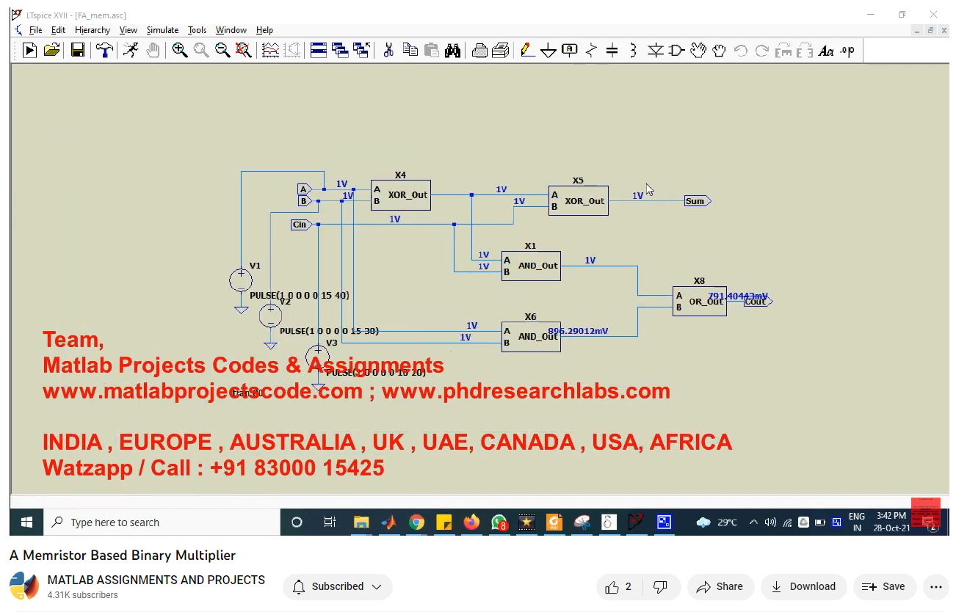Select the Draw Wire pencil tool
This screenshot has width=956, height=612.
(526, 51)
